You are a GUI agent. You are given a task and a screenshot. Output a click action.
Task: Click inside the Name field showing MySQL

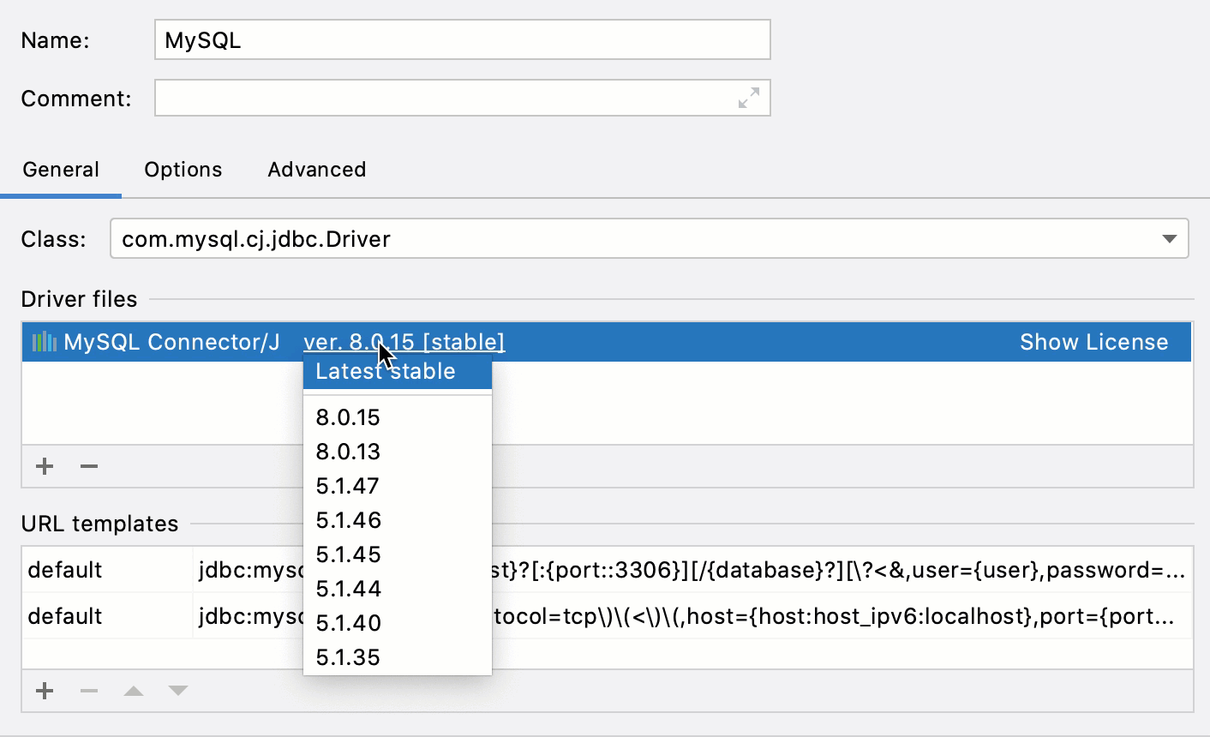coord(462,39)
